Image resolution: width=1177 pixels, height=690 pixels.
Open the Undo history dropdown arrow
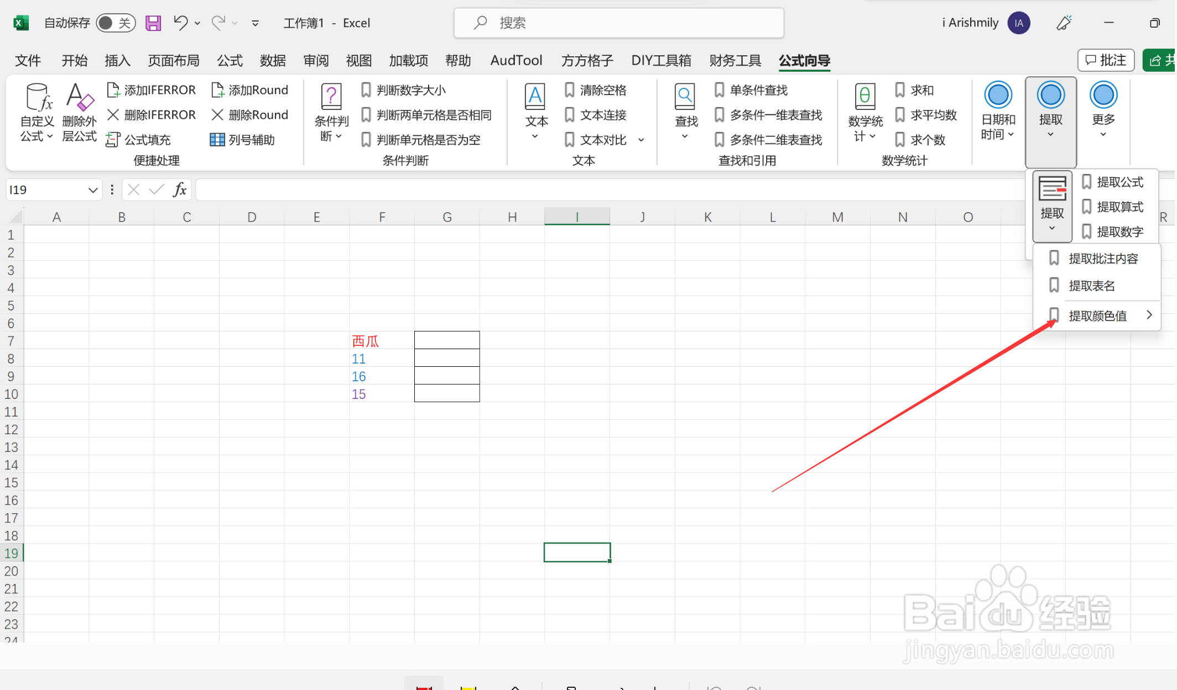pos(197,23)
